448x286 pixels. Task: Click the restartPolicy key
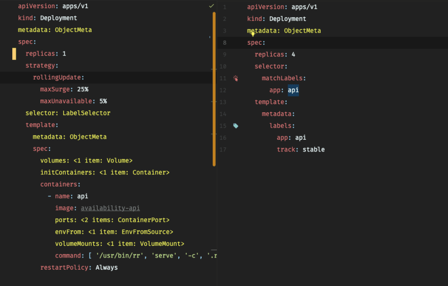click(x=64, y=268)
